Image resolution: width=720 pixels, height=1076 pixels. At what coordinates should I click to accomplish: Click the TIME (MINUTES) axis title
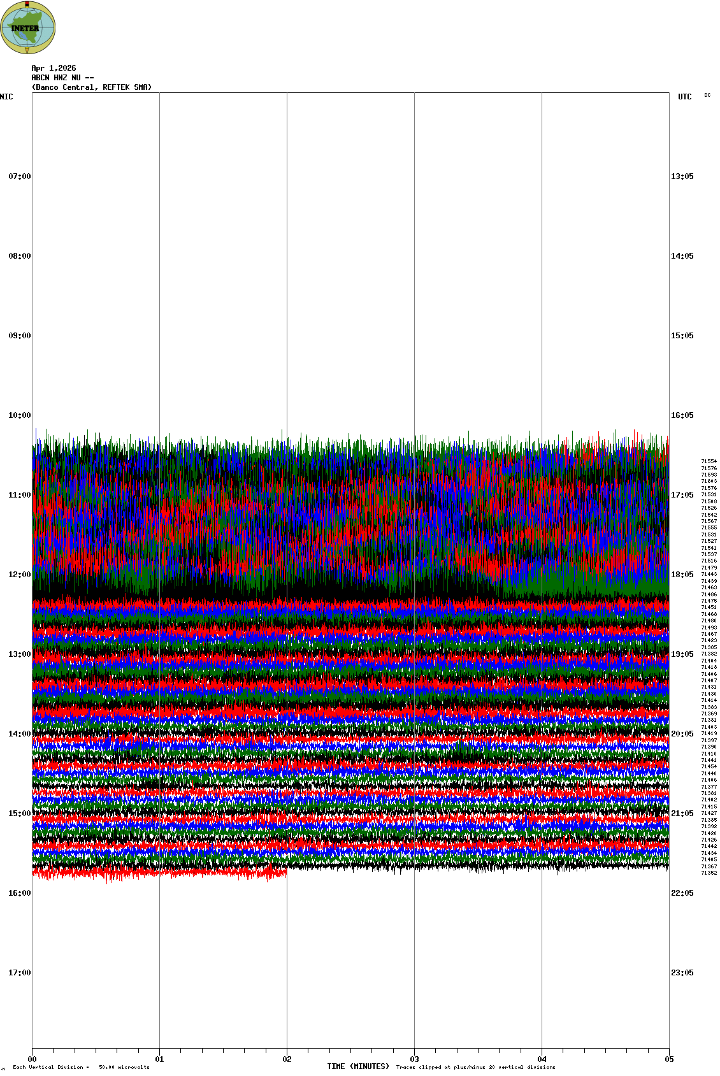pyautogui.click(x=358, y=1066)
